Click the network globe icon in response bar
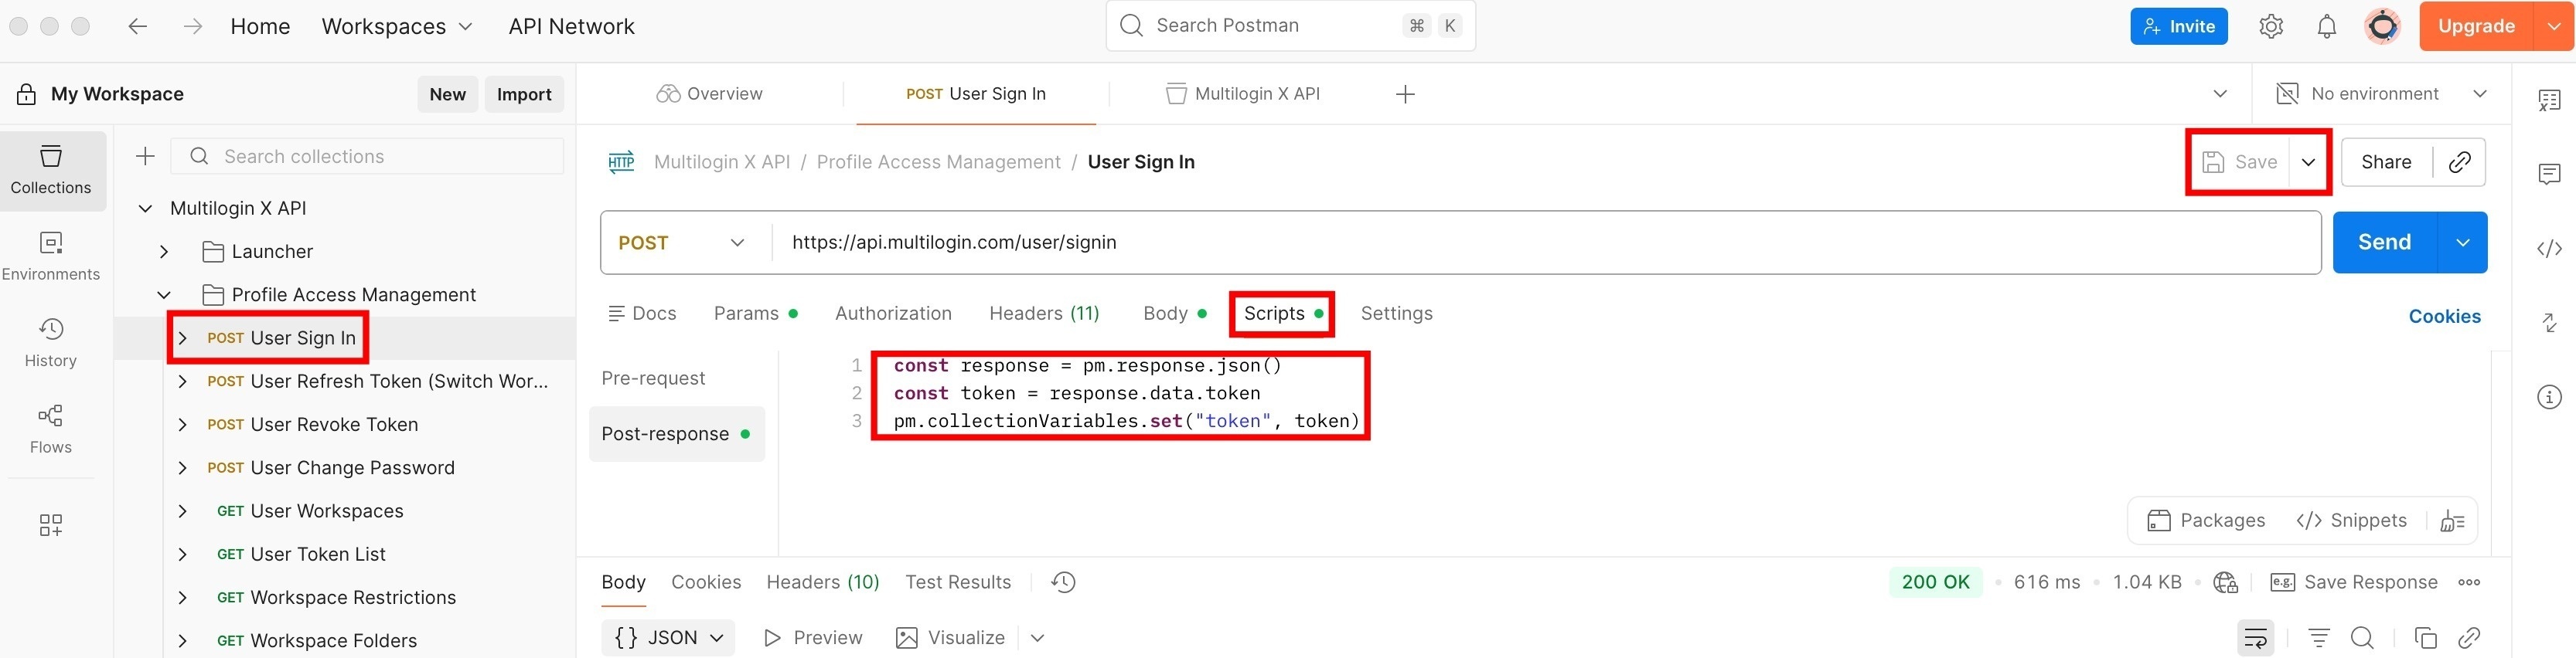This screenshot has height=658, width=2576. tap(2226, 582)
